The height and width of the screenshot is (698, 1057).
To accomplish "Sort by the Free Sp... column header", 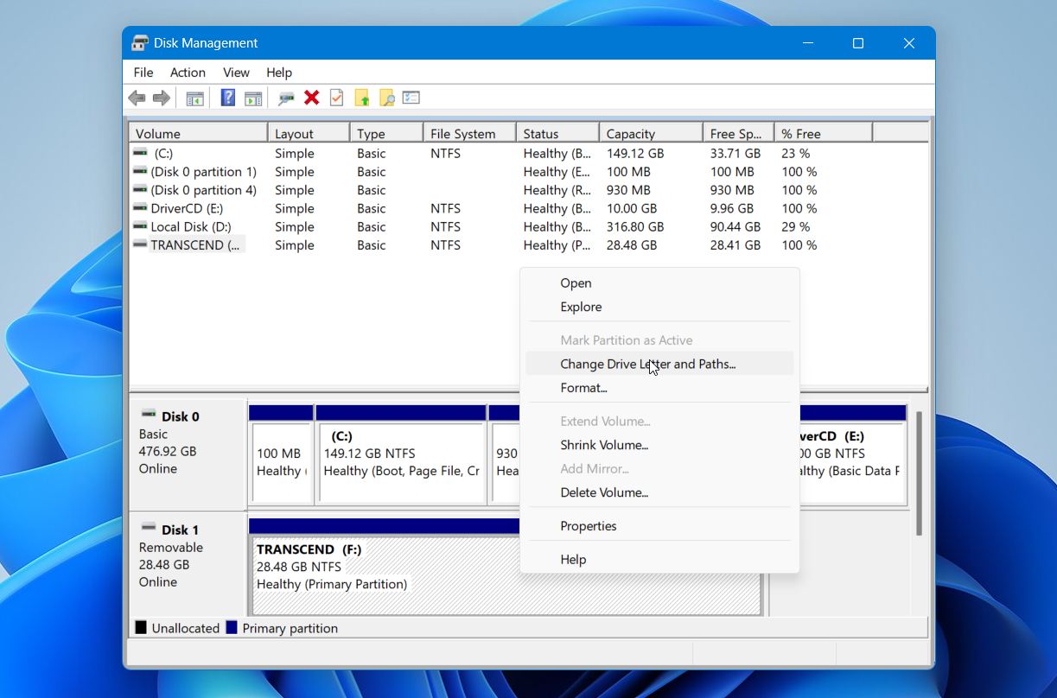I will (x=738, y=133).
